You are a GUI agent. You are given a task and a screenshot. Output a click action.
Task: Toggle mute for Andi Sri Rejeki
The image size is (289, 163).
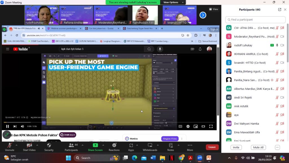277,97
